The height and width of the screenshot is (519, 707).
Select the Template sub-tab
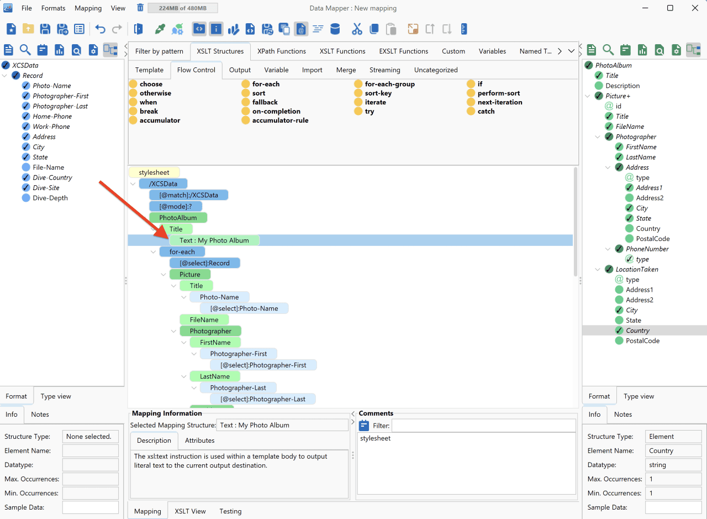[149, 70]
